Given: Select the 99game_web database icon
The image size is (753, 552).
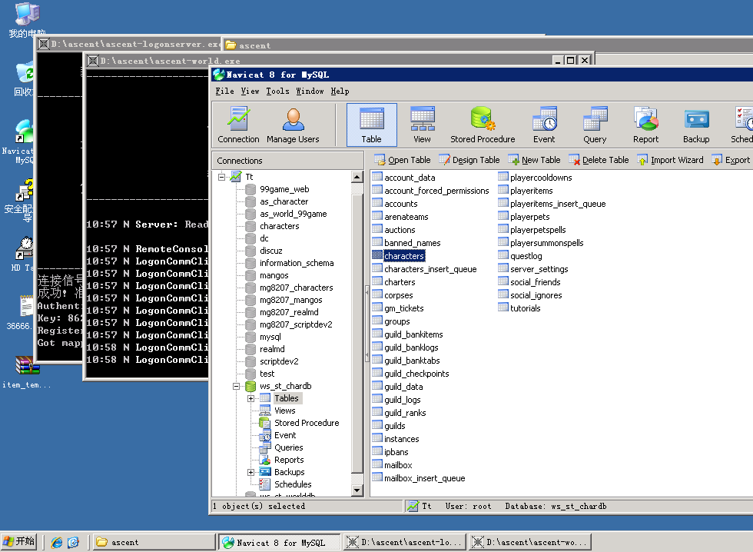Looking at the screenshot, I should [250, 189].
